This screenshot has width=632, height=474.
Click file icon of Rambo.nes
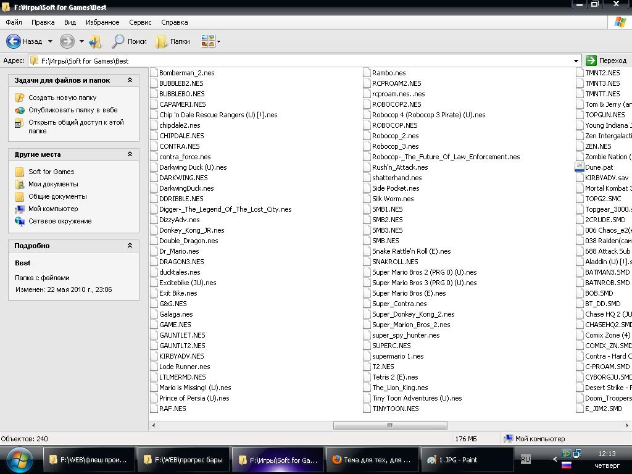pyautogui.click(x=367, y=73)
